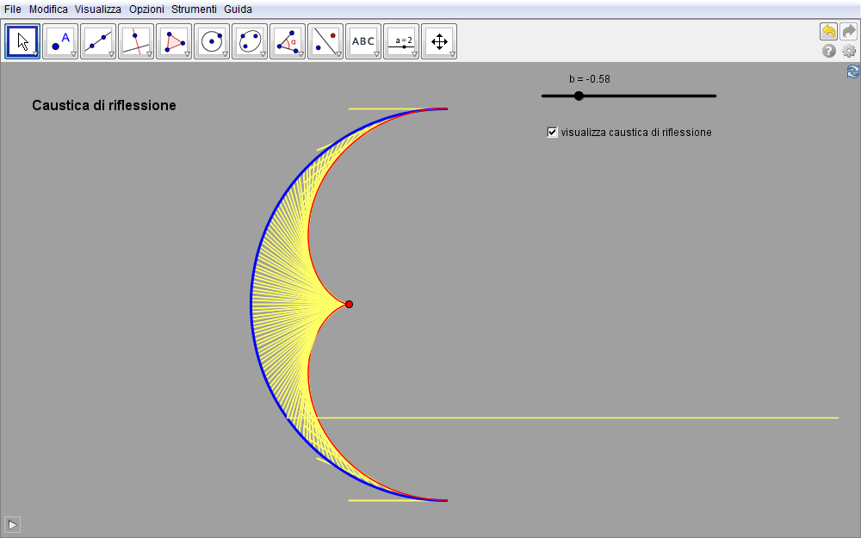Open the Visualizza menu
The height and width of the screenshot is (538, 861).
point(97,9)
